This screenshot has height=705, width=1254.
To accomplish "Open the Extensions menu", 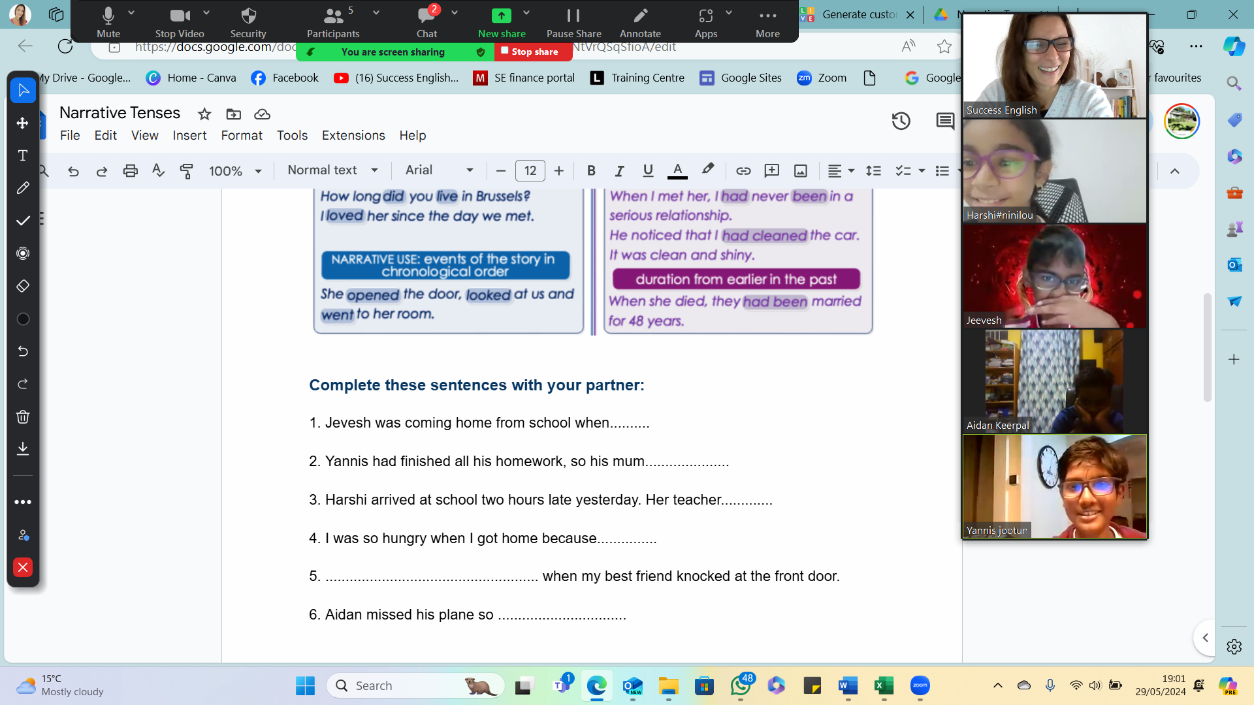I will click(x=353, y=135).
